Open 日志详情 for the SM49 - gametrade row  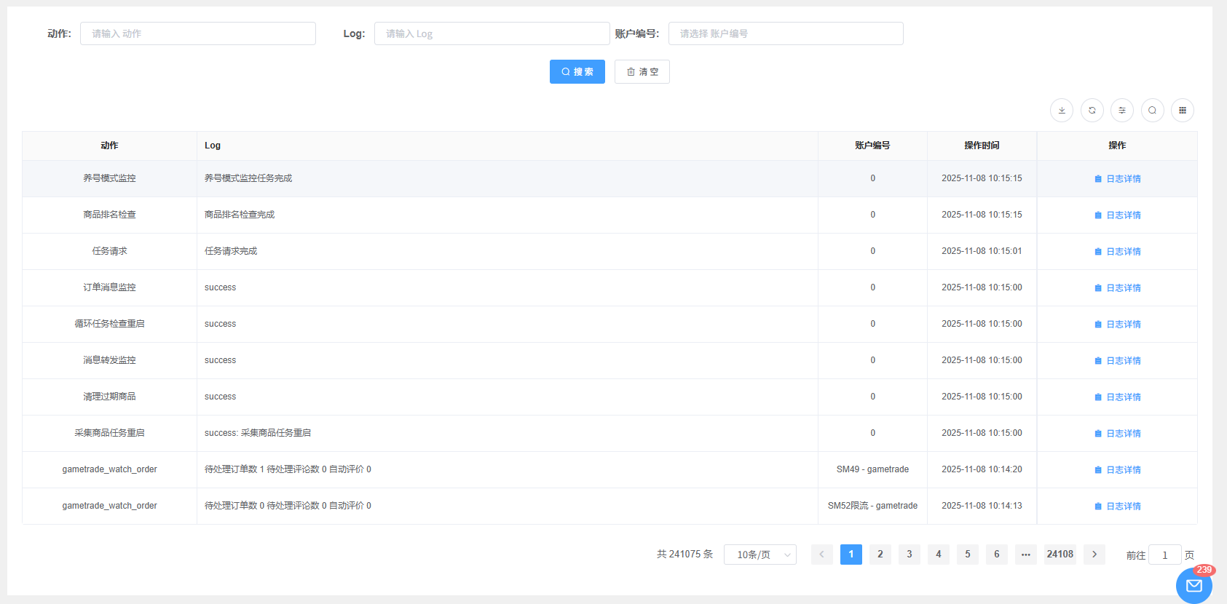pos(1117,470)
